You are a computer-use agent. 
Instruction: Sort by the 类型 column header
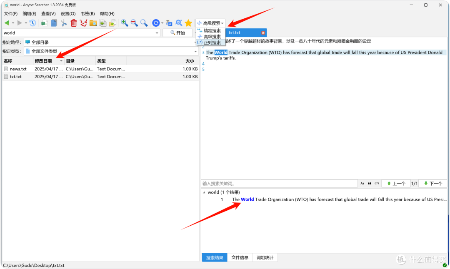click(x=111, y=61)
